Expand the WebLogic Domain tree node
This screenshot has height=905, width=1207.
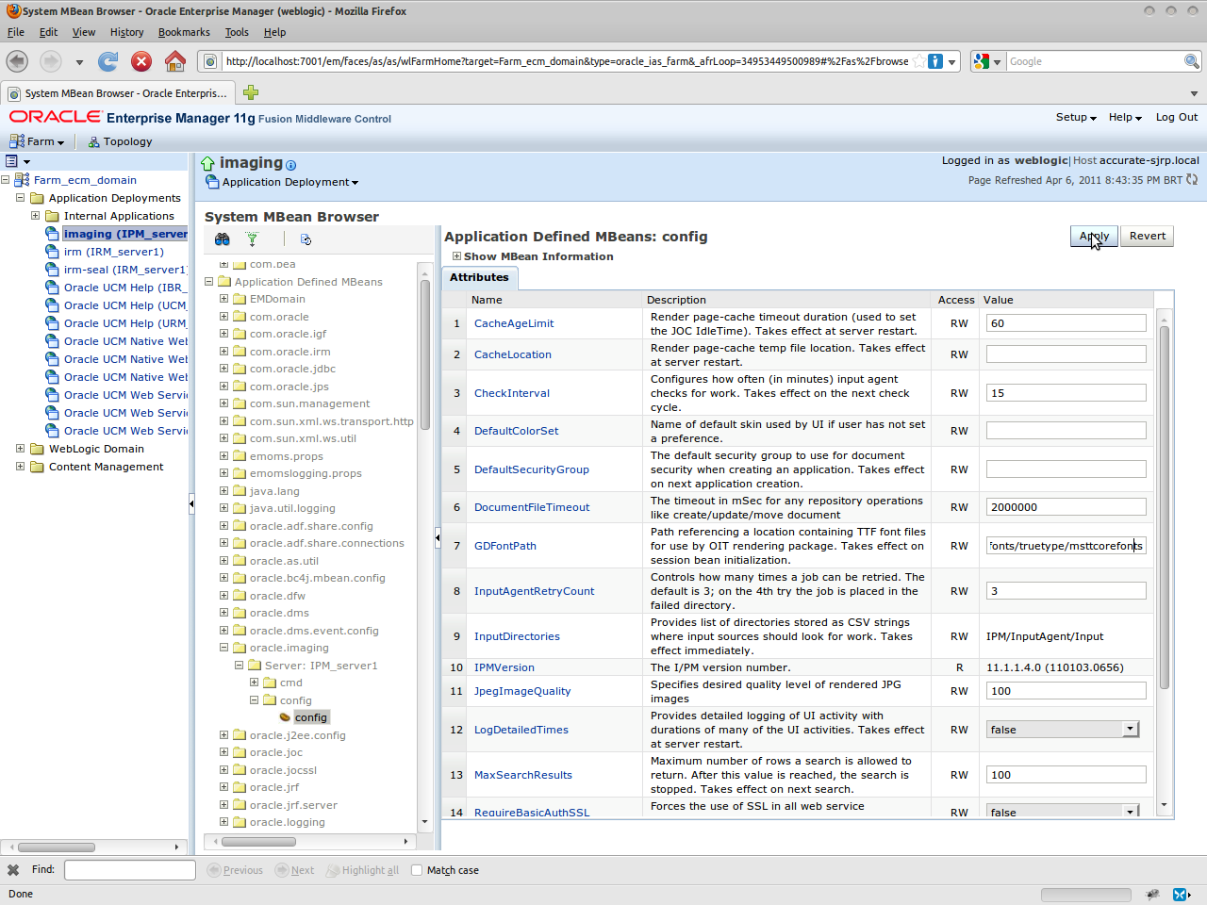(x=20, y=449)
